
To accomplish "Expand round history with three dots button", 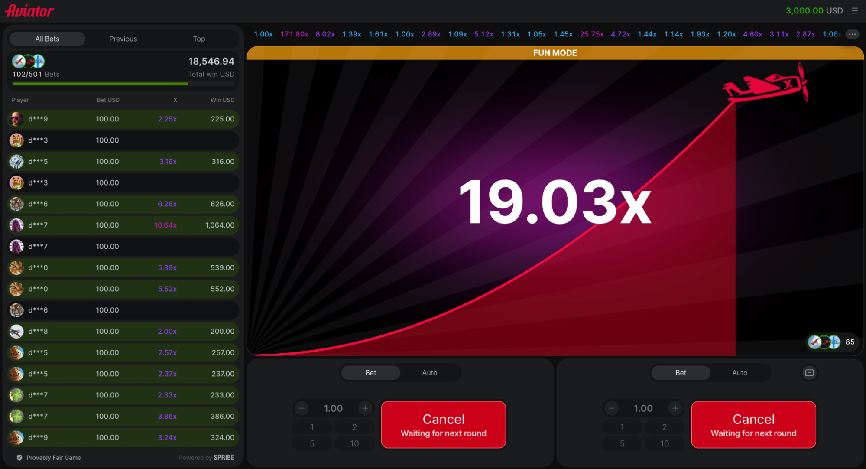I will (852, 34).
